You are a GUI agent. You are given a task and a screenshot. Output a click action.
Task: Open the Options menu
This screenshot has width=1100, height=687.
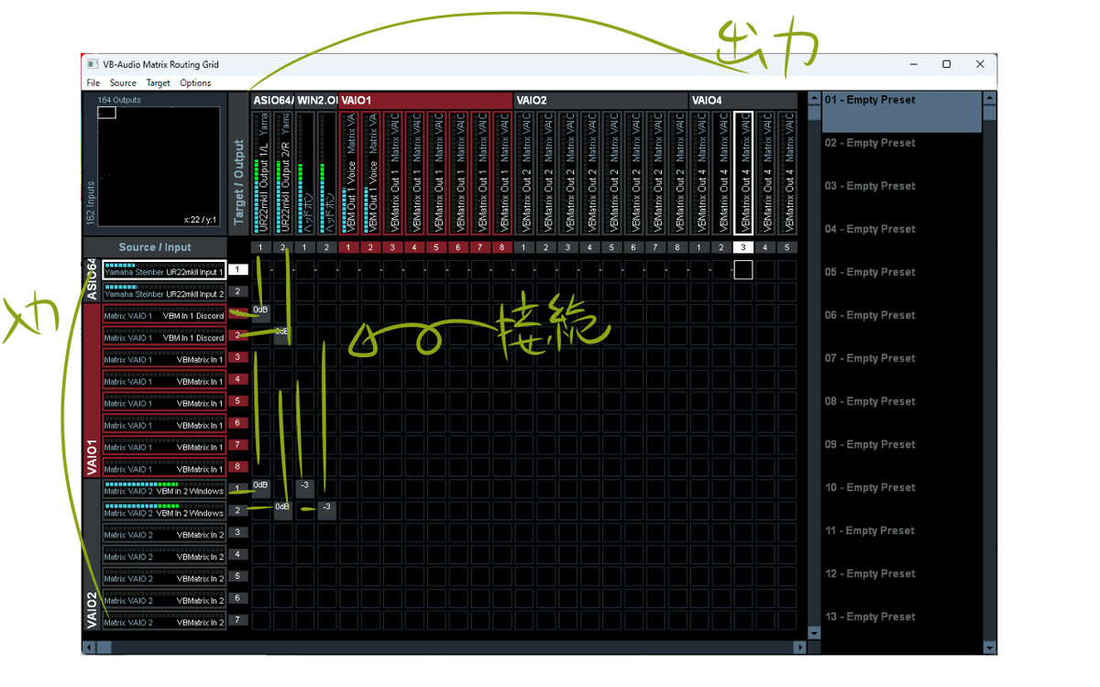195,82
